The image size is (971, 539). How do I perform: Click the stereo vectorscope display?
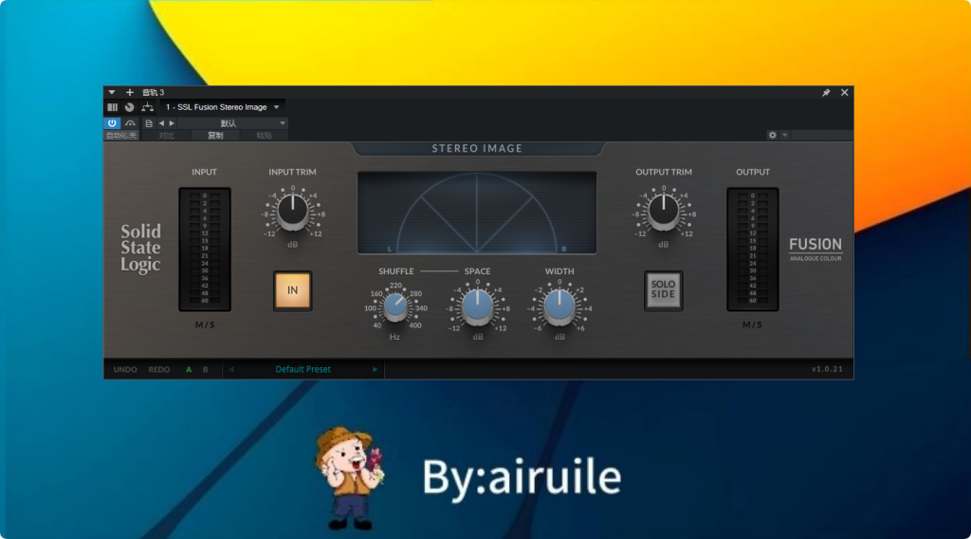click(477, 213)
